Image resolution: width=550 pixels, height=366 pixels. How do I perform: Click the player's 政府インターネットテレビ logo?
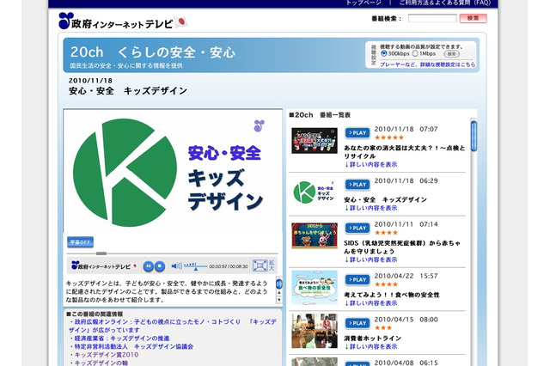tap(103, 266)
